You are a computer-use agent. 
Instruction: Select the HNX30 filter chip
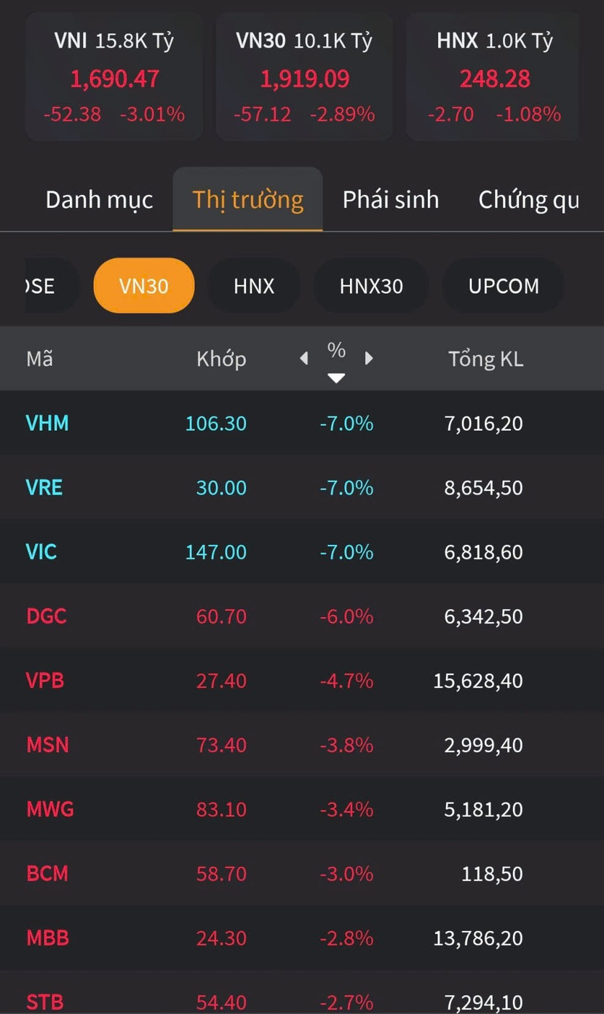[x=371, y=286]
